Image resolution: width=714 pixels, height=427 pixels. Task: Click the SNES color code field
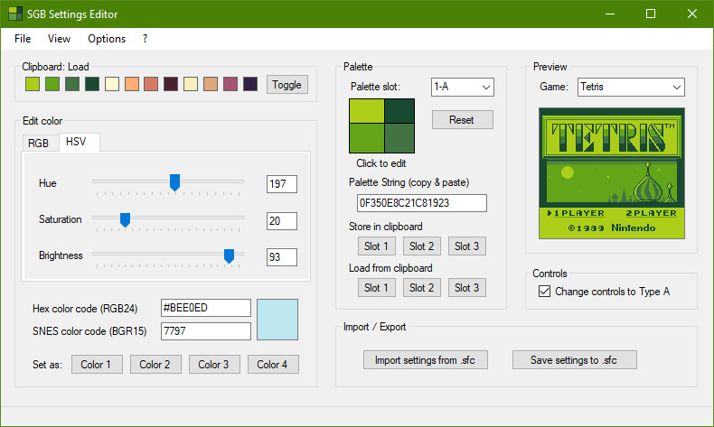pyautogui.click(x=206, y=331)
